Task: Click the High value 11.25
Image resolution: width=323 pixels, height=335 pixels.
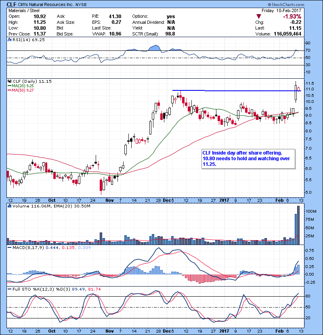Action: [40, 22]
